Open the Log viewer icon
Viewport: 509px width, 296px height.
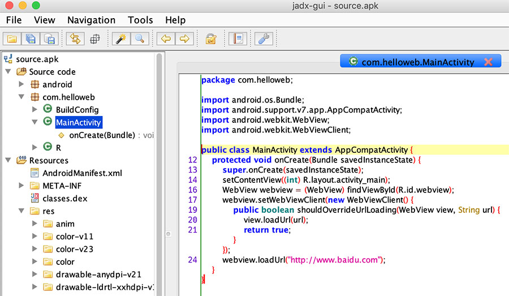[x=238, y=39]
